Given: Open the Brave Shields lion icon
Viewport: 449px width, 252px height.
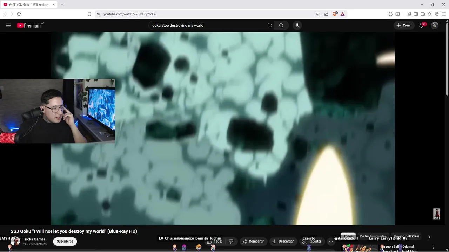Looking at the screenshot, I should click(x=335, y=14).
